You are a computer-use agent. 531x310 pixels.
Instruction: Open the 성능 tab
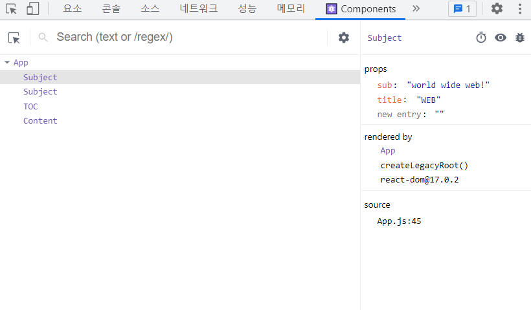(247, 9)
